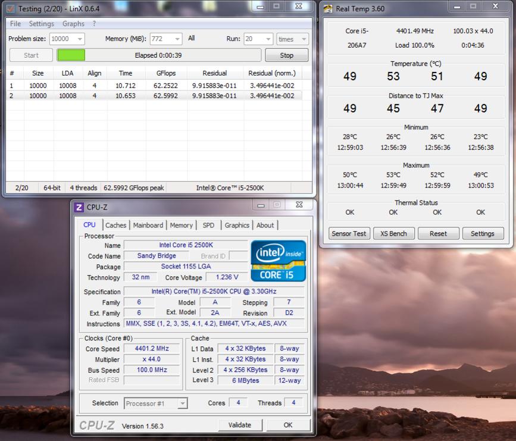
Task: Click the LDA column header
Action: tap(68, 73)
